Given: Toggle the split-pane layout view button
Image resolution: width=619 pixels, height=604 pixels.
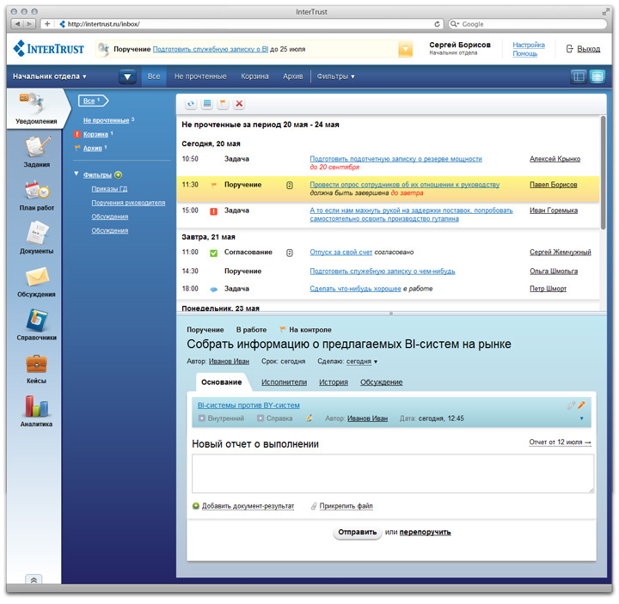Looking at the screenshot, I should point(579,76).
